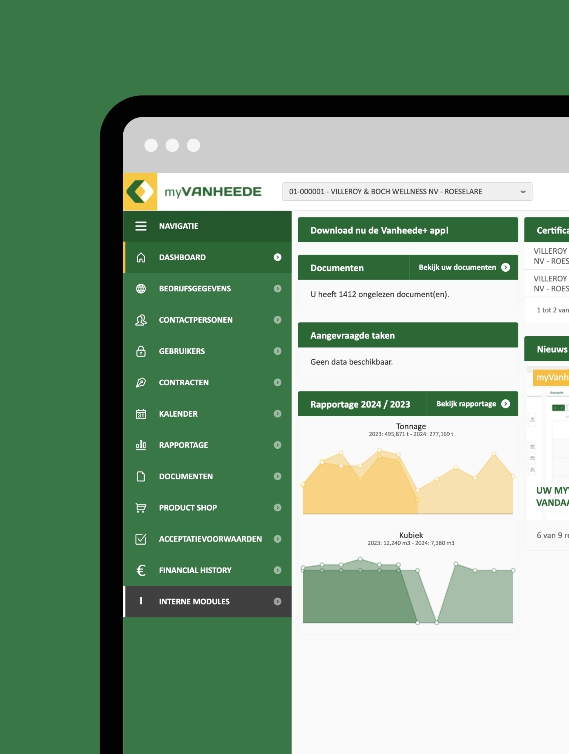Click the Documenten page icon
569x754 pixels.
(141, 476)
